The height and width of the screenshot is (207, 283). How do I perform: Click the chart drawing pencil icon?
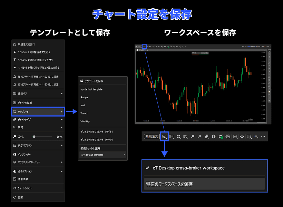tap(185, 137)
